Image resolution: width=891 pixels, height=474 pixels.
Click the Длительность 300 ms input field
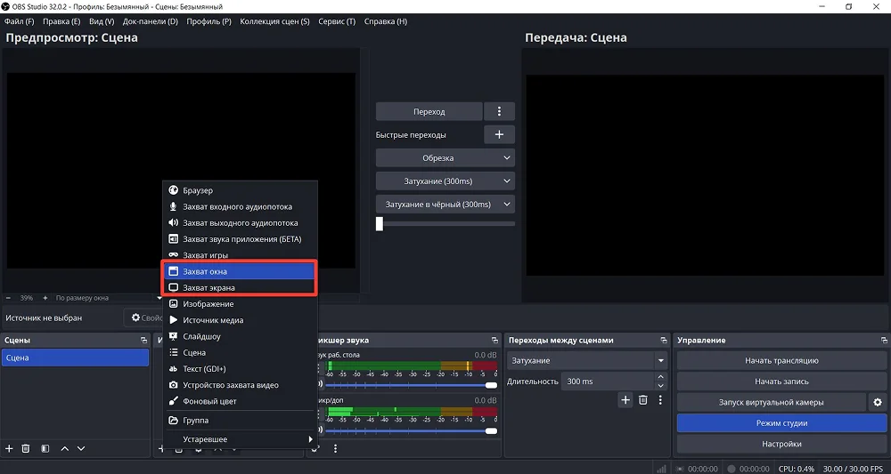[x=608, y=382]
